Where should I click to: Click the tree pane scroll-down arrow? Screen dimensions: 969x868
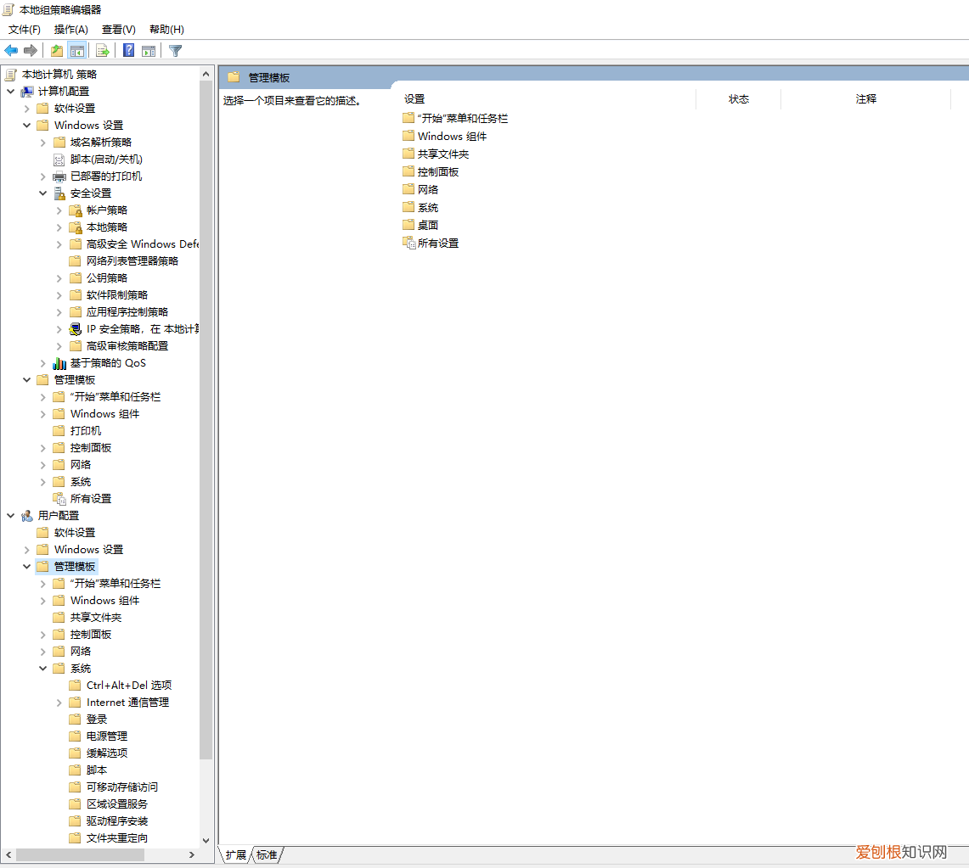click(x=206, y=840)
